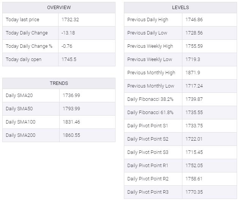
Task: Select the Previous Monthly High value 1871.9
Action: click(x=193, y=73)
